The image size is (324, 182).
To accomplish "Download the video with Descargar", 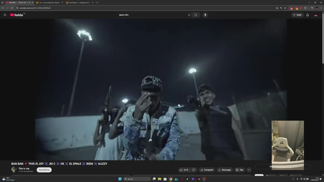I will [225, 170].
